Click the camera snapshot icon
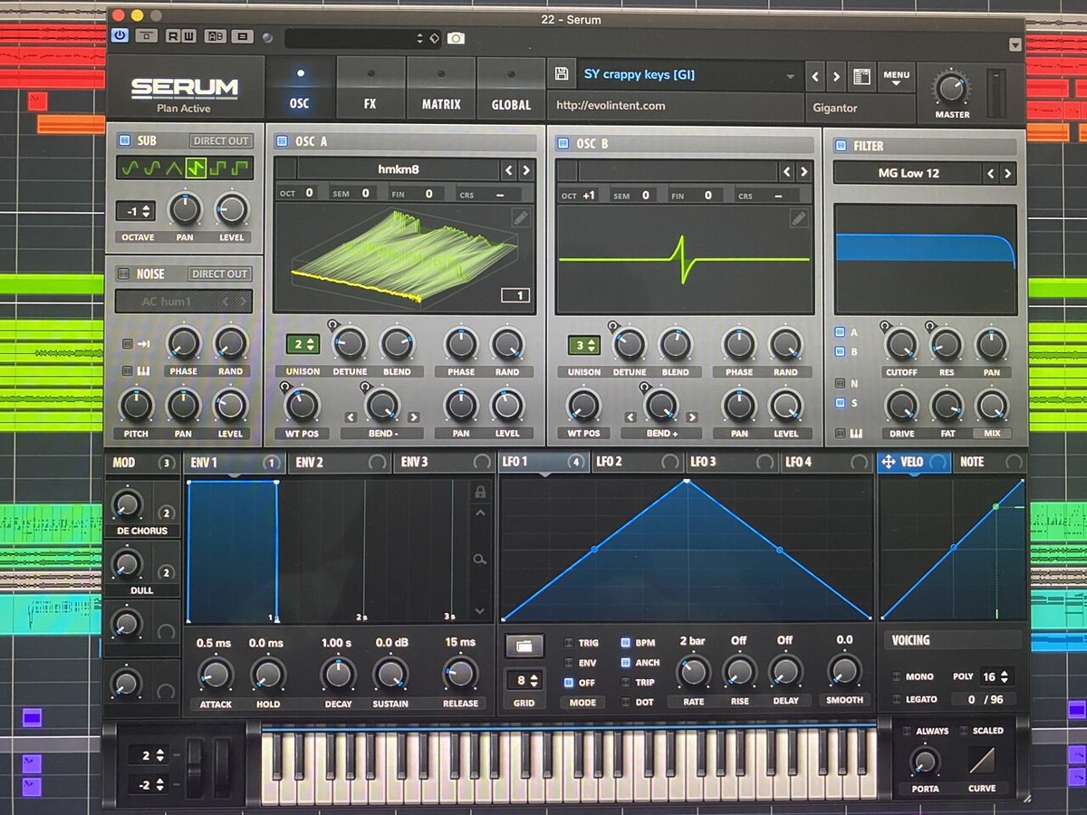This screenshot has height=815, width=1087. coord(456,38)
